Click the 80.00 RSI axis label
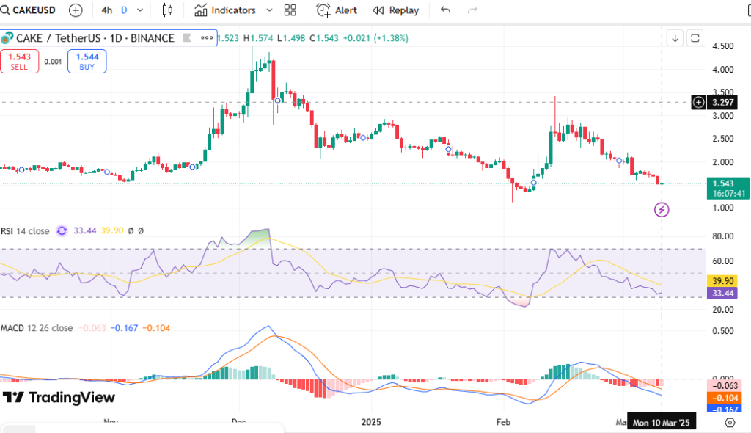The width and height of the screenshot is (751, 433). pos(722,236)
